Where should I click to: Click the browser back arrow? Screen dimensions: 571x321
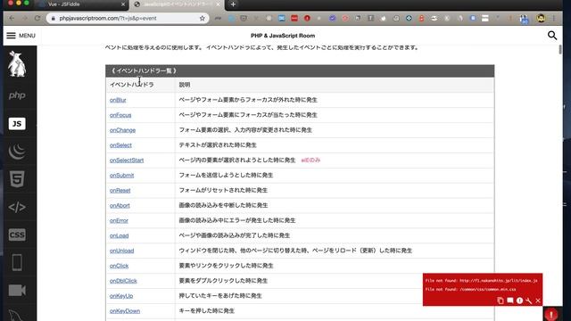coord(12,18)
